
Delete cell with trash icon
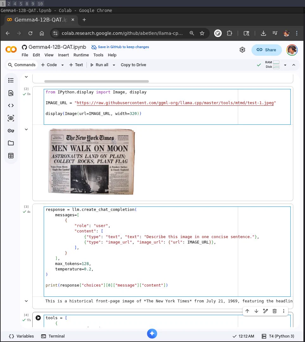click(x=275, y=311)
